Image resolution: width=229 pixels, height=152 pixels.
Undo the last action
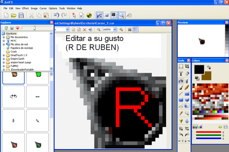(57, 15)
